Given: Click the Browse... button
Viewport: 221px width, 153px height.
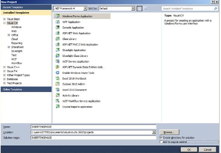Looking at the screenshot, I should click(169, 132).
